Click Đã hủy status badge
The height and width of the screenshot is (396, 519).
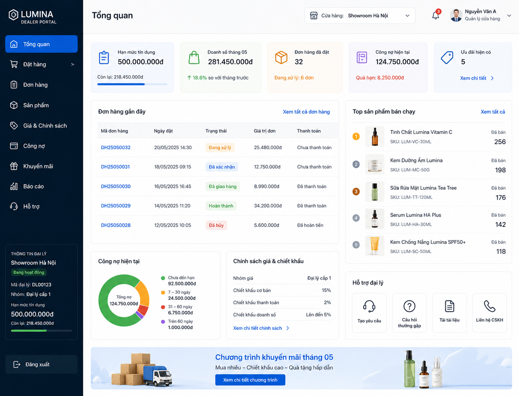(x=216, y=225)
